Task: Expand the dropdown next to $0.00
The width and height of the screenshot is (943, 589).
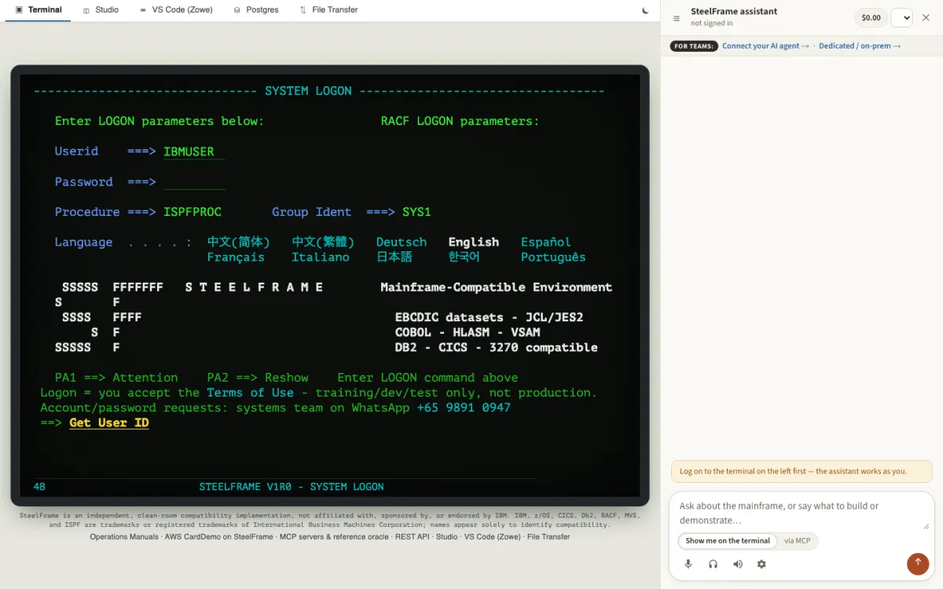Action: [x=901, y=17]
